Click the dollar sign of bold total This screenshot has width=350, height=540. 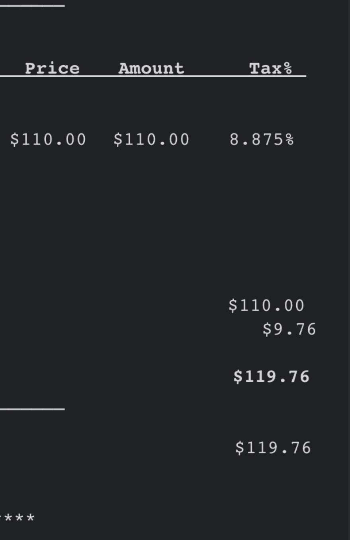click(x=238, y=377)
